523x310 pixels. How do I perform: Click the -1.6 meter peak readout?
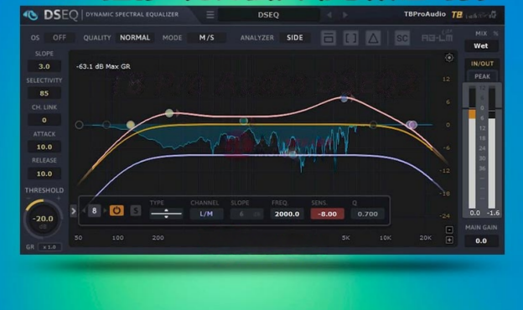pyautogui.click(x=493, y=213)
